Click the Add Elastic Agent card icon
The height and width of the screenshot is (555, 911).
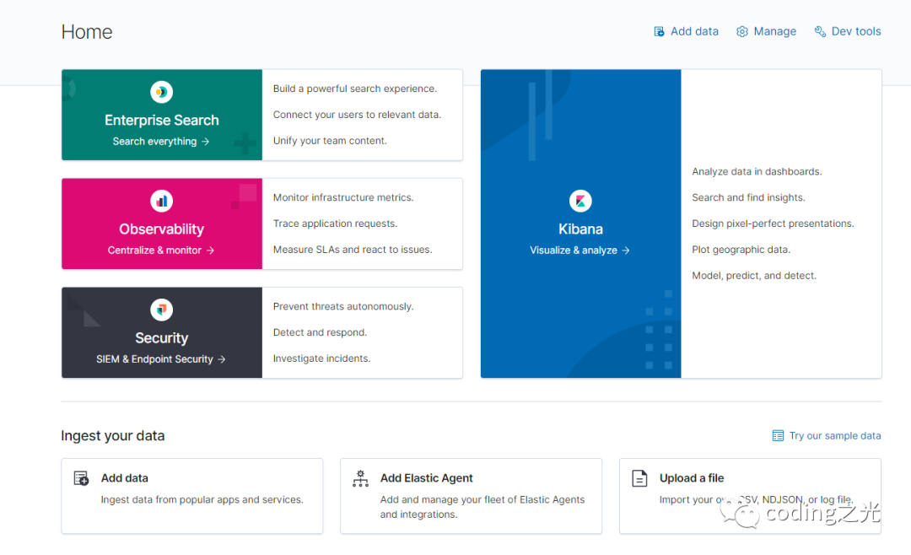(x=360, y=478)
